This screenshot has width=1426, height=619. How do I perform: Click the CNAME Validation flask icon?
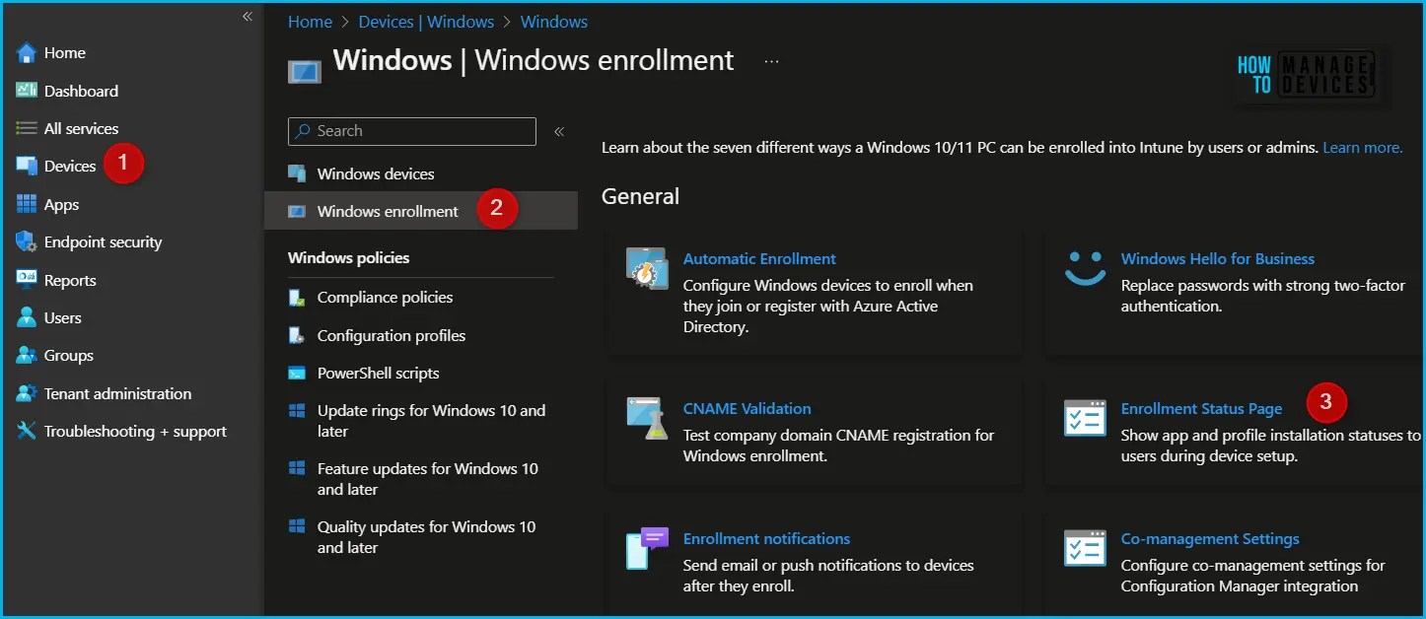click(646, 419)
